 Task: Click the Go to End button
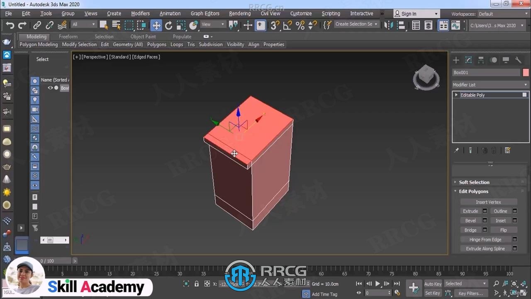[x=397, y=284]
